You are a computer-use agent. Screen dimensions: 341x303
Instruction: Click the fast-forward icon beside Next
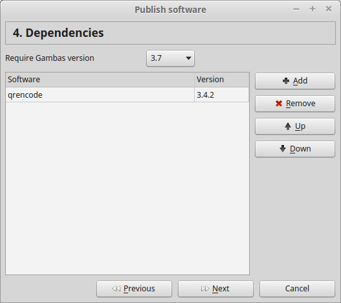click(x=205, y=289)
